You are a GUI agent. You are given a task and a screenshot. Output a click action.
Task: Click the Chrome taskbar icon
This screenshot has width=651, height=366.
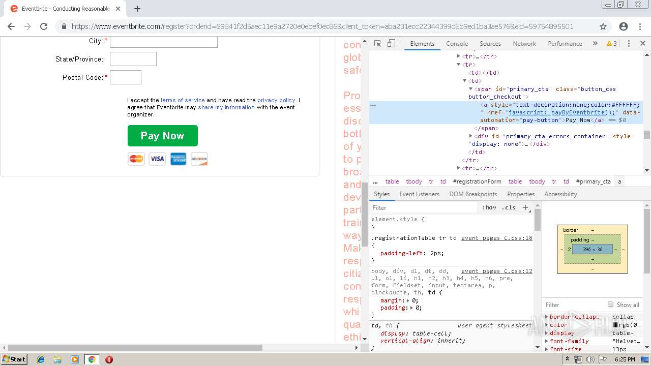(x=92, y=359)
